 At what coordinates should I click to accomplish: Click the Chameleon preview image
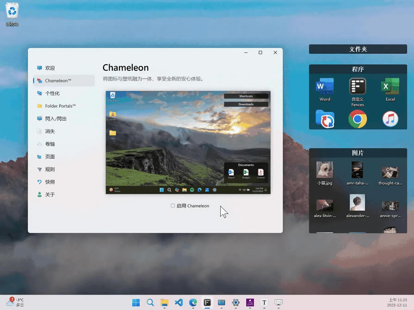pos(188,142)
